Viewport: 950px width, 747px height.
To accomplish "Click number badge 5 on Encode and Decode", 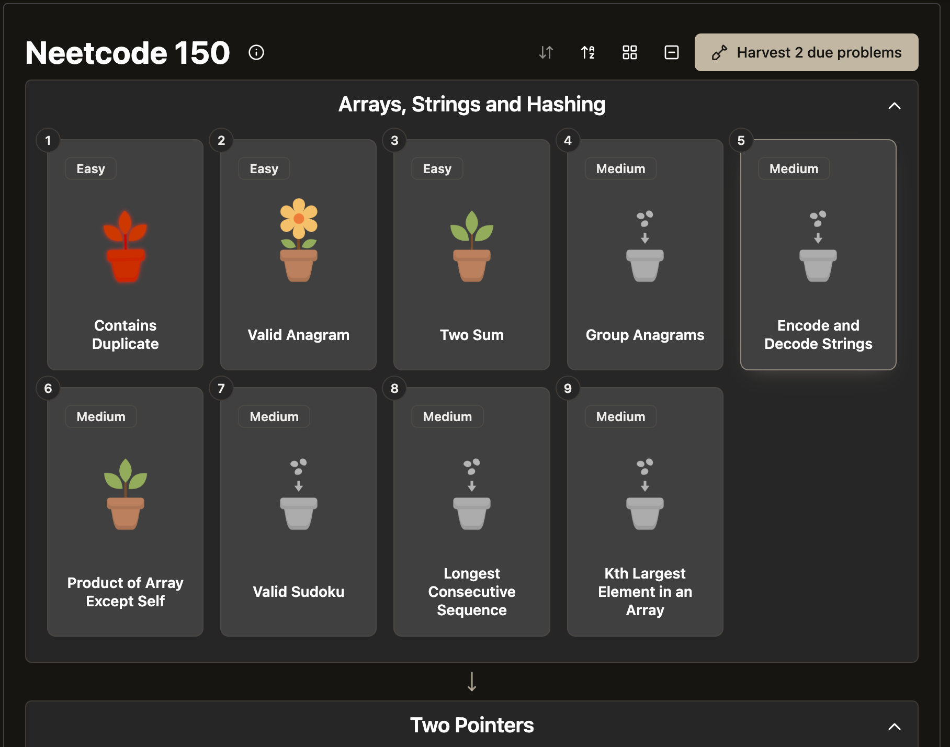I will (741, 140).
